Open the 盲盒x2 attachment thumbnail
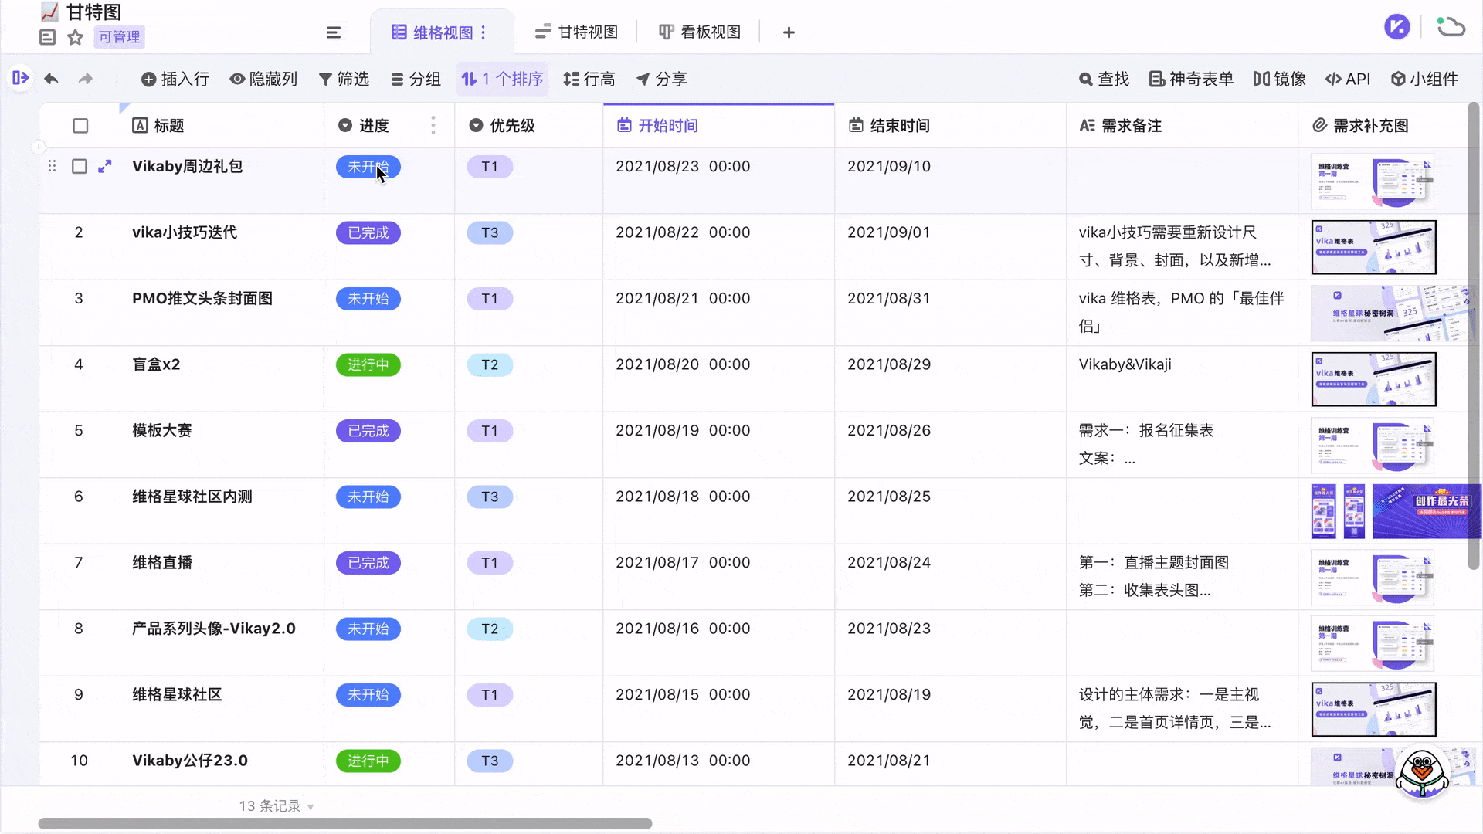The width and height of the screenshot is (1483, 834). (x=1374, y=378)
